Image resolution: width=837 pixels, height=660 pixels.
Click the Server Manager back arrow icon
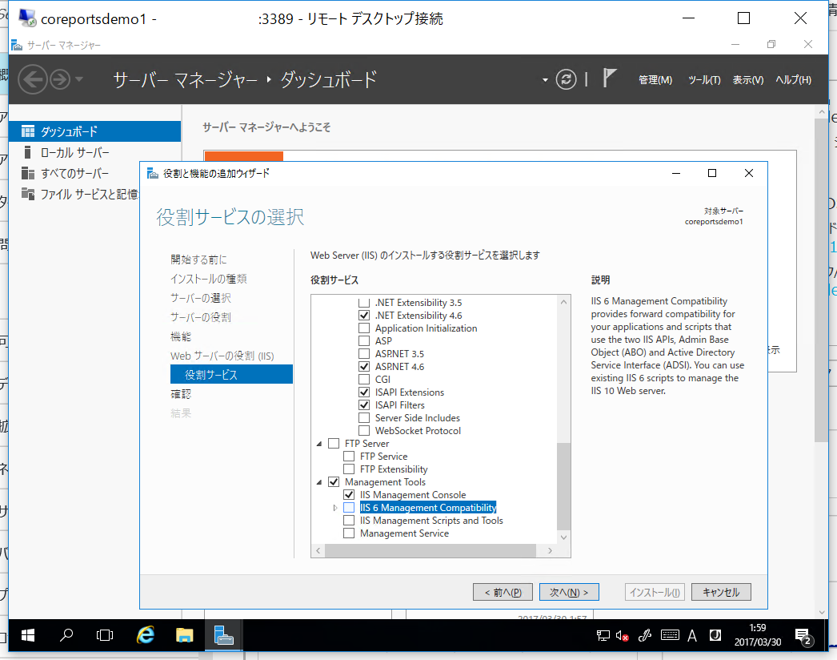pos(33,79)
